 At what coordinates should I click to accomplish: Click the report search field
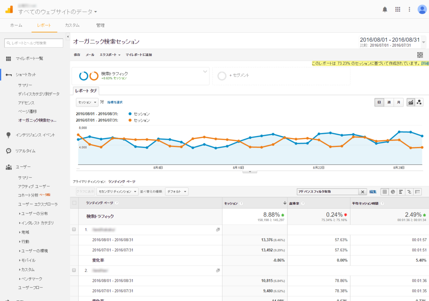tap(34, 43)
